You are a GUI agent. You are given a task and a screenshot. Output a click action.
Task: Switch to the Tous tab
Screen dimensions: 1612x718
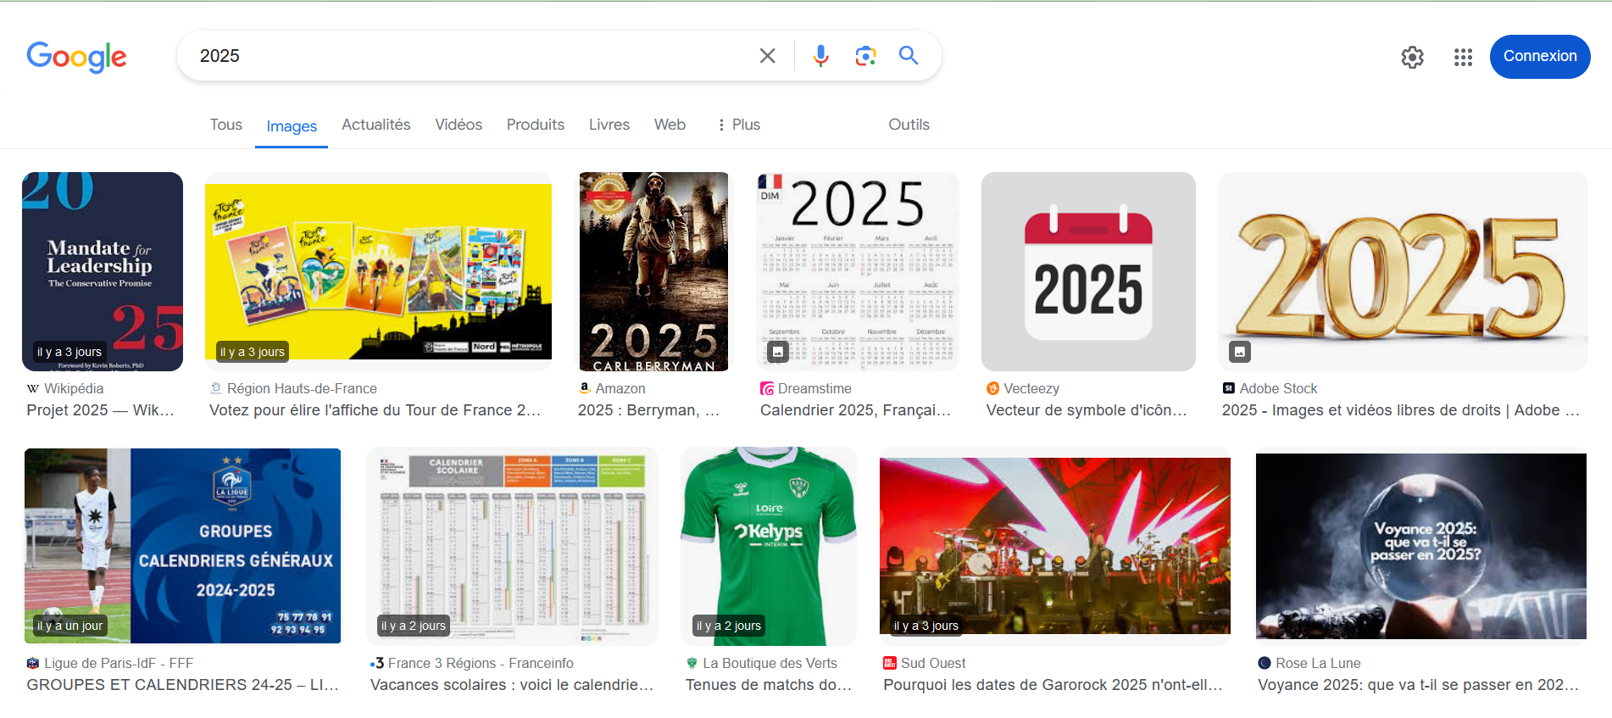pos(226,125)
